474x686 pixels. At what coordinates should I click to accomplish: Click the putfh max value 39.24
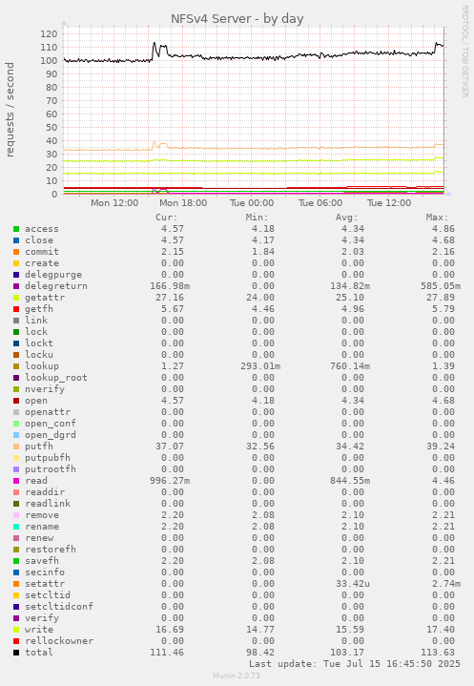point(441,447)
